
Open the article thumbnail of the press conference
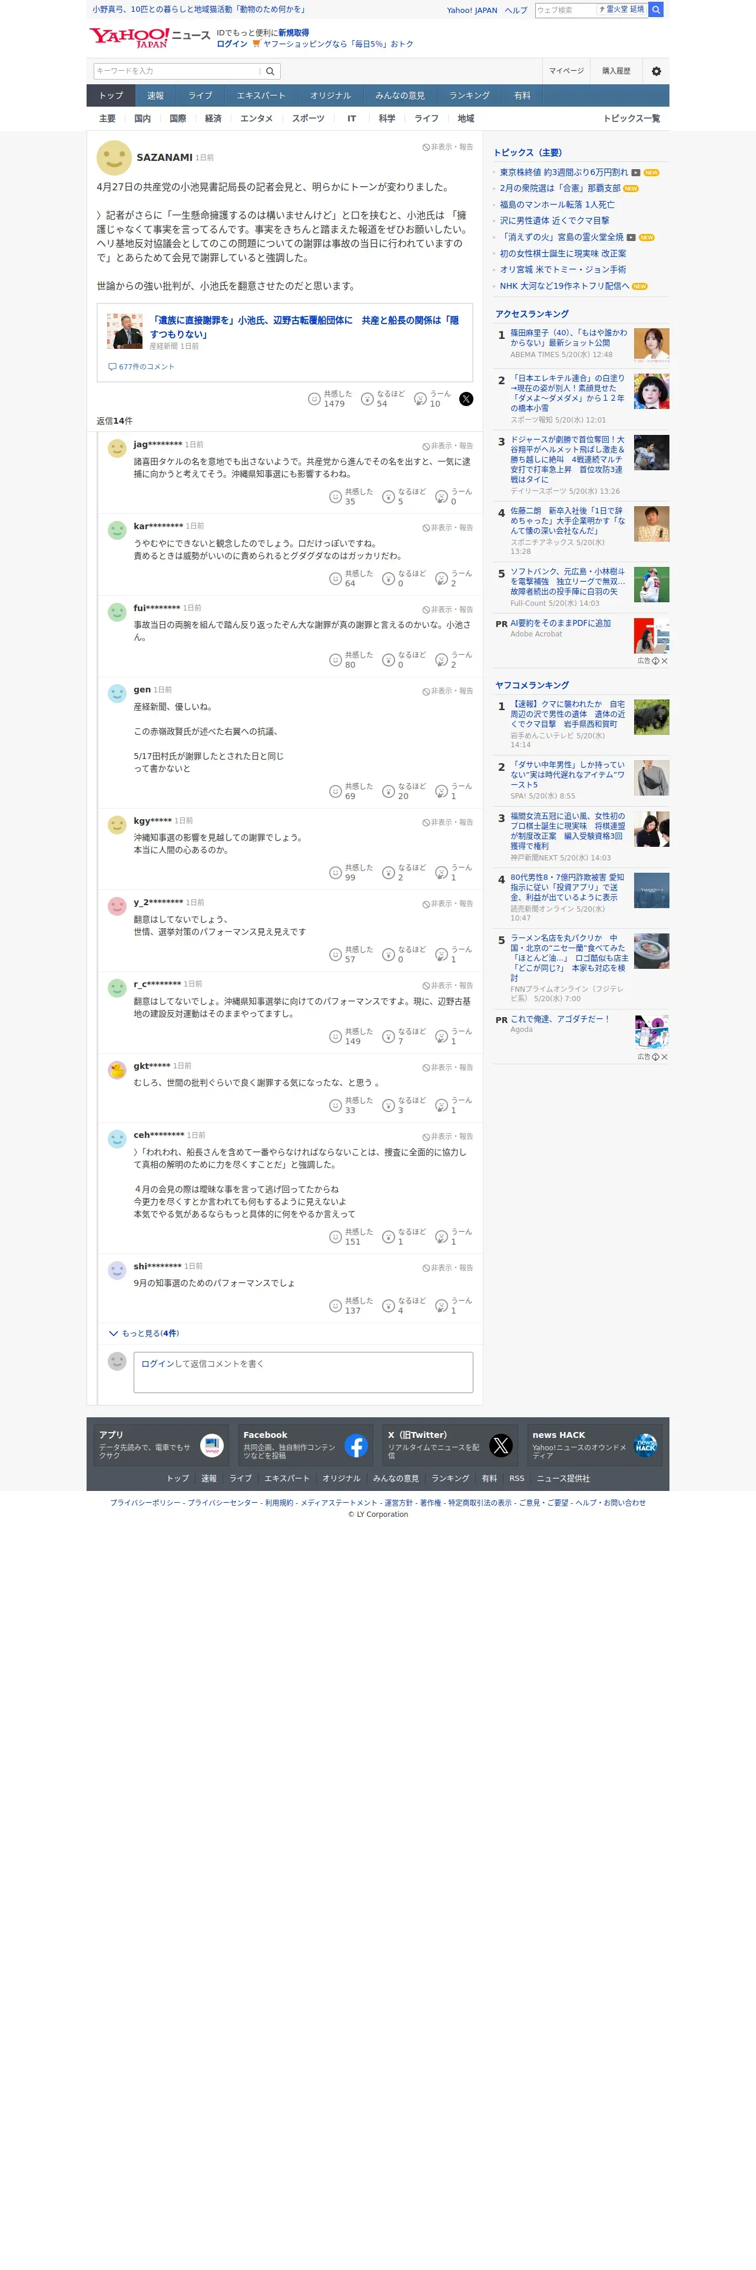[x=124, y=331]
